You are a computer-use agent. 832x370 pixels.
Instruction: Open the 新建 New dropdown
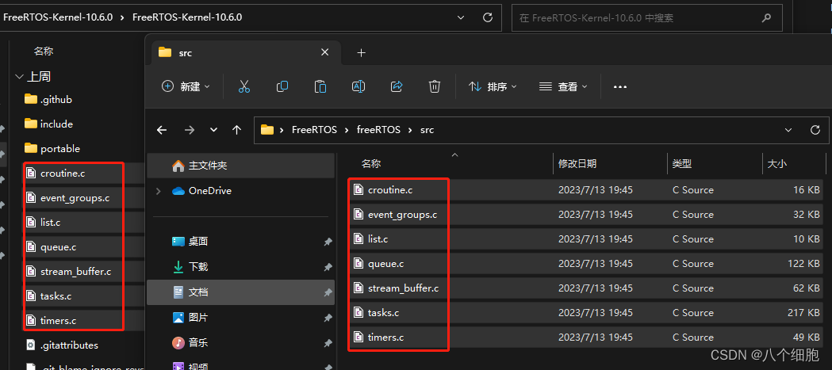click(186, 86)
